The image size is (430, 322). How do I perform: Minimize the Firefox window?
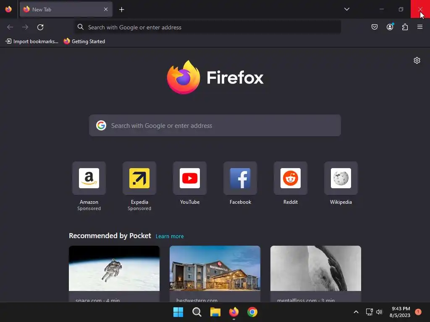pos(381,9)
